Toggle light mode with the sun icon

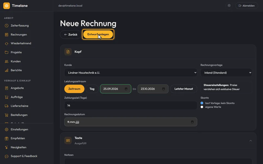pos(229,5)
